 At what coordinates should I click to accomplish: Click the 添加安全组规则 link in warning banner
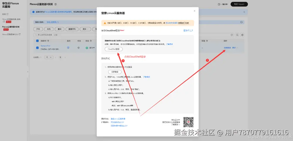click(x=171, y=23)
